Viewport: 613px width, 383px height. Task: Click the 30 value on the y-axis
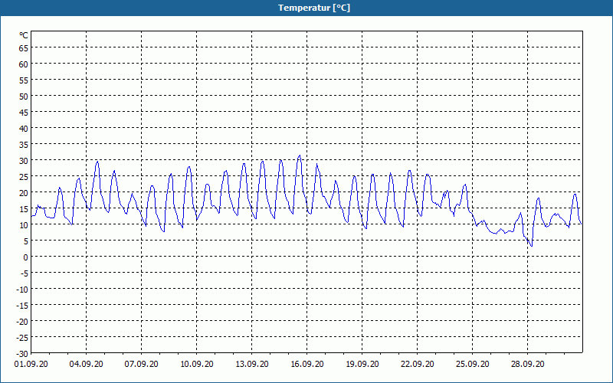point(24,161)
